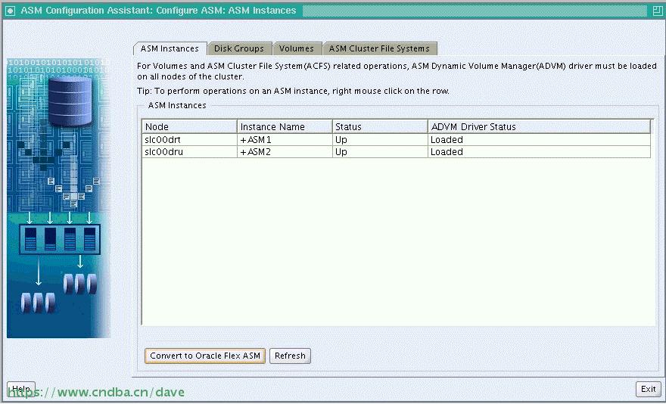The width and height of the screenshot is (666, 404).
Task: Select the slc00dru node row
Action: [397, 151]
